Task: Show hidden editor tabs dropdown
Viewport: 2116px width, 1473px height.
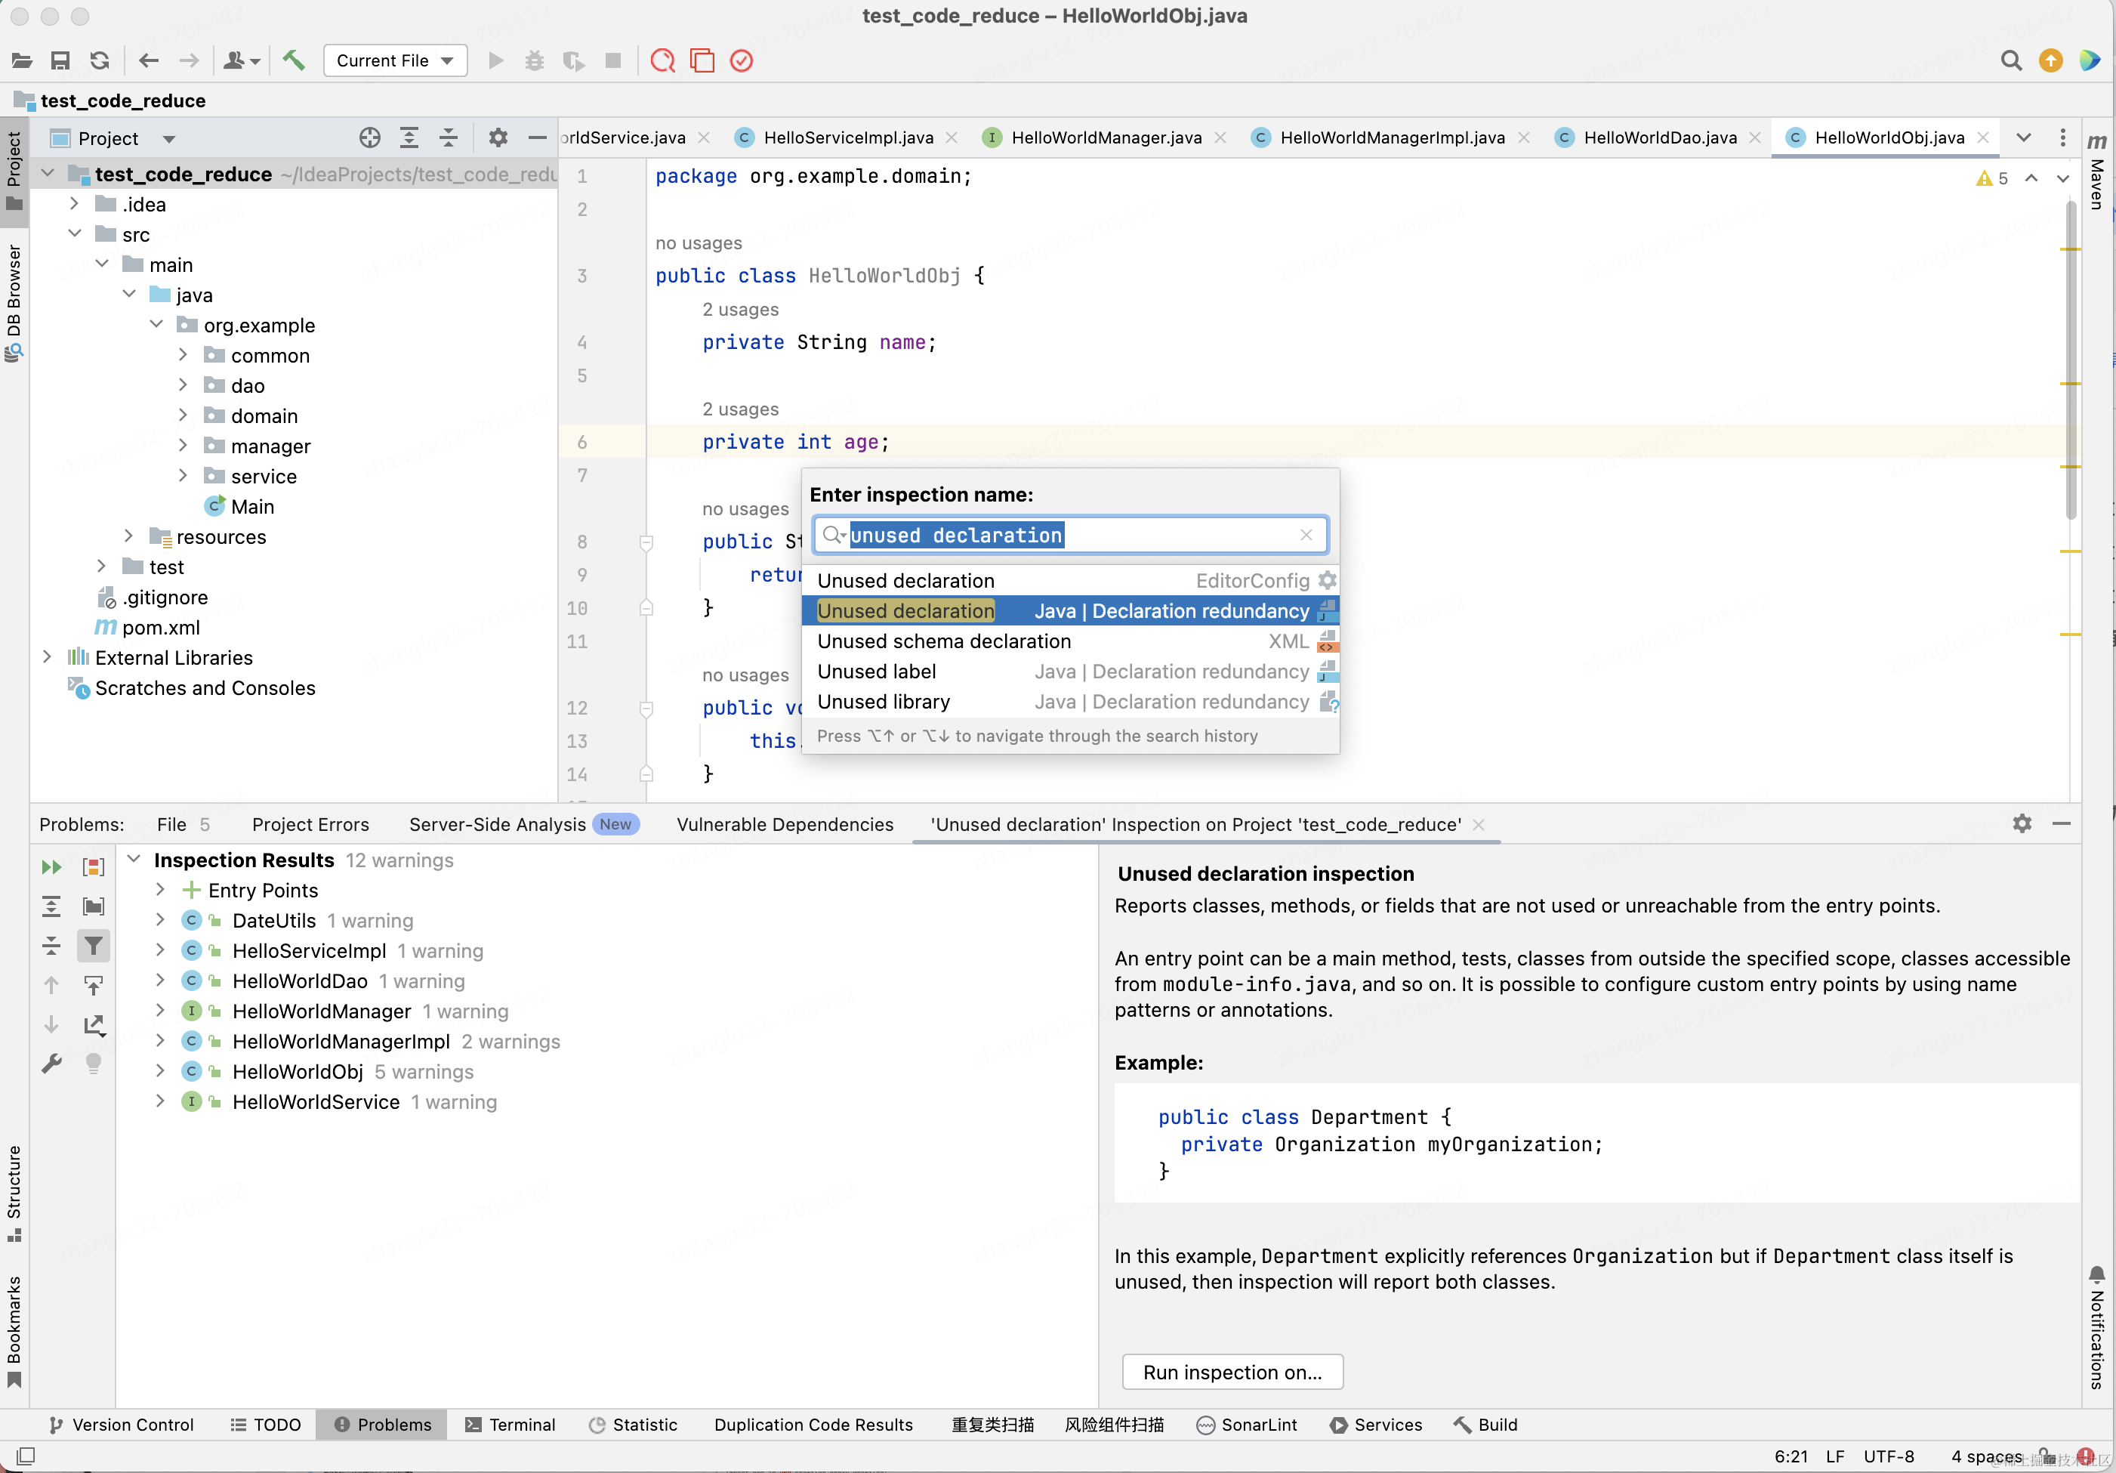Action: 2024,138
